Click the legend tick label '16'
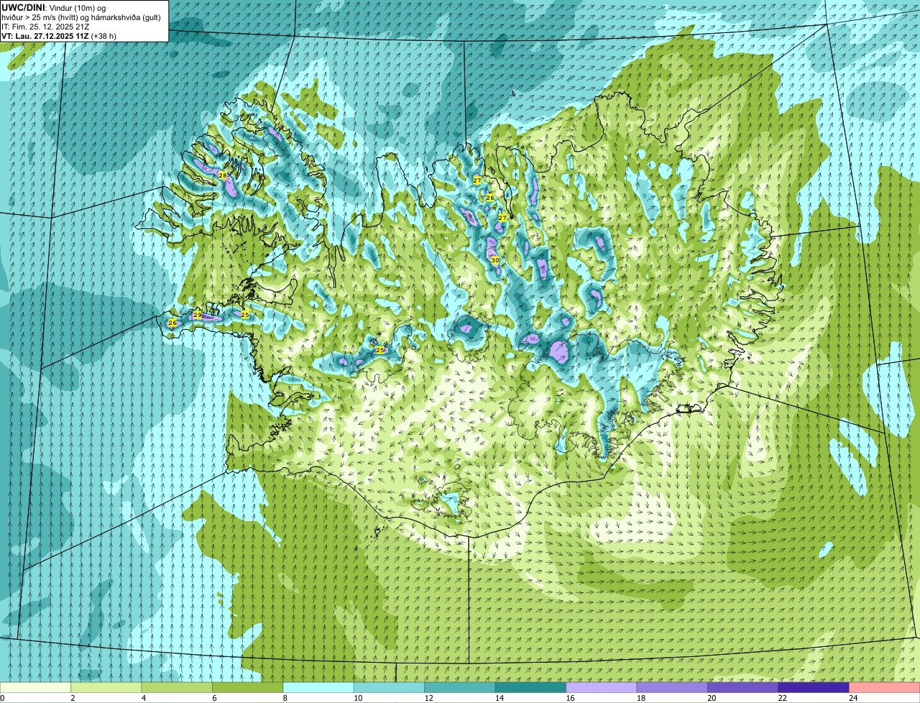This screenshot has width=920, height=703. (x=570, y=698)
